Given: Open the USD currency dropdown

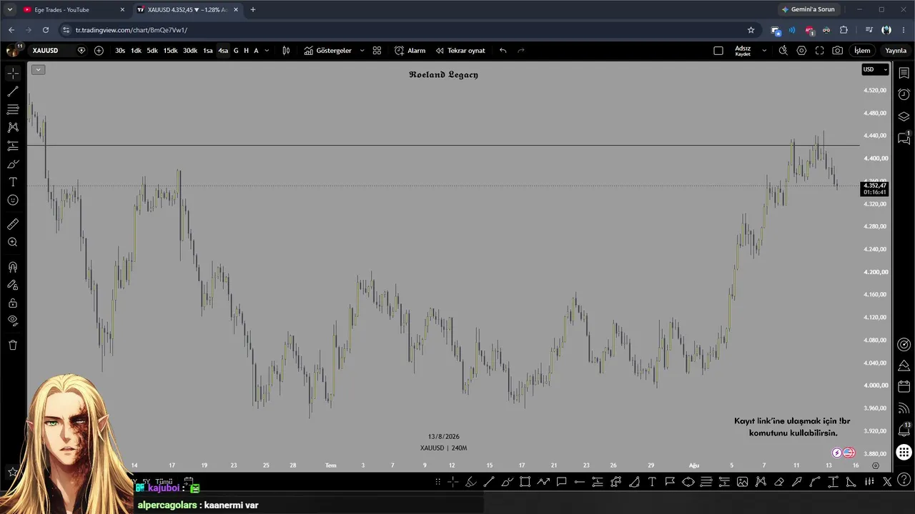Looking at the screenshot, I should pyautogui.click(x=875, y=69).
